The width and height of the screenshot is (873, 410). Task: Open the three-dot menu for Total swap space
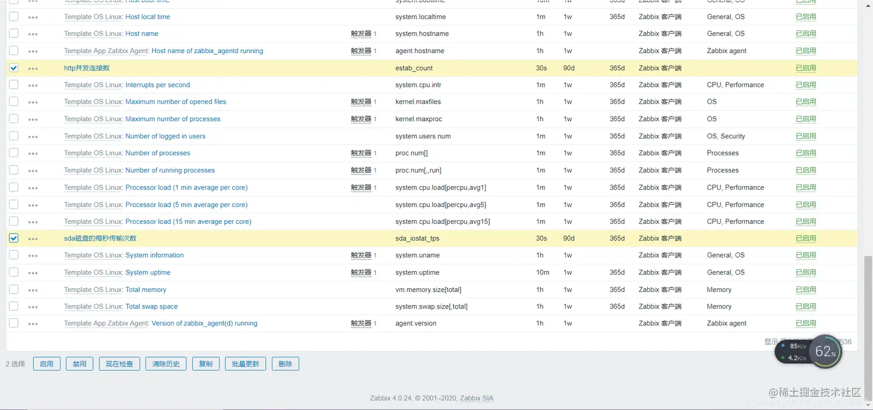pyautogui.click(x=33, y=307)
